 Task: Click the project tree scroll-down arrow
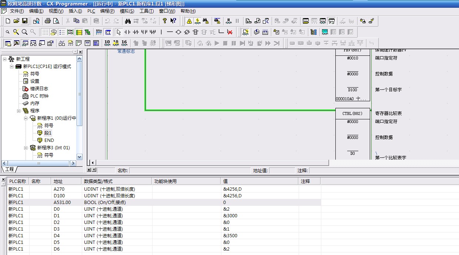(80, 157)
